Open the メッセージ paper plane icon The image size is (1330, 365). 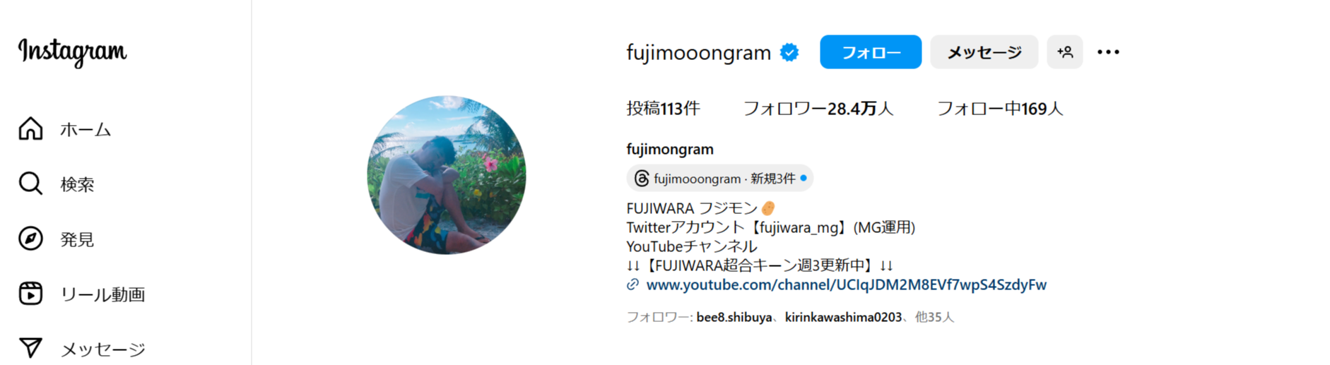pyautogui.click(x=30, y=348)
